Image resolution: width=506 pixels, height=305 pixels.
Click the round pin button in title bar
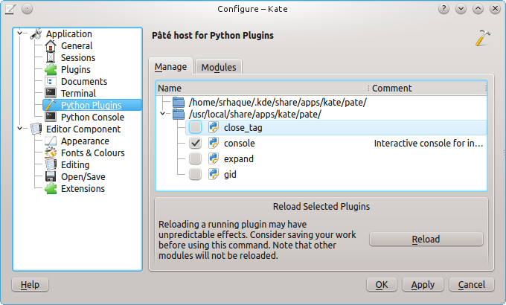pos(27,9)
